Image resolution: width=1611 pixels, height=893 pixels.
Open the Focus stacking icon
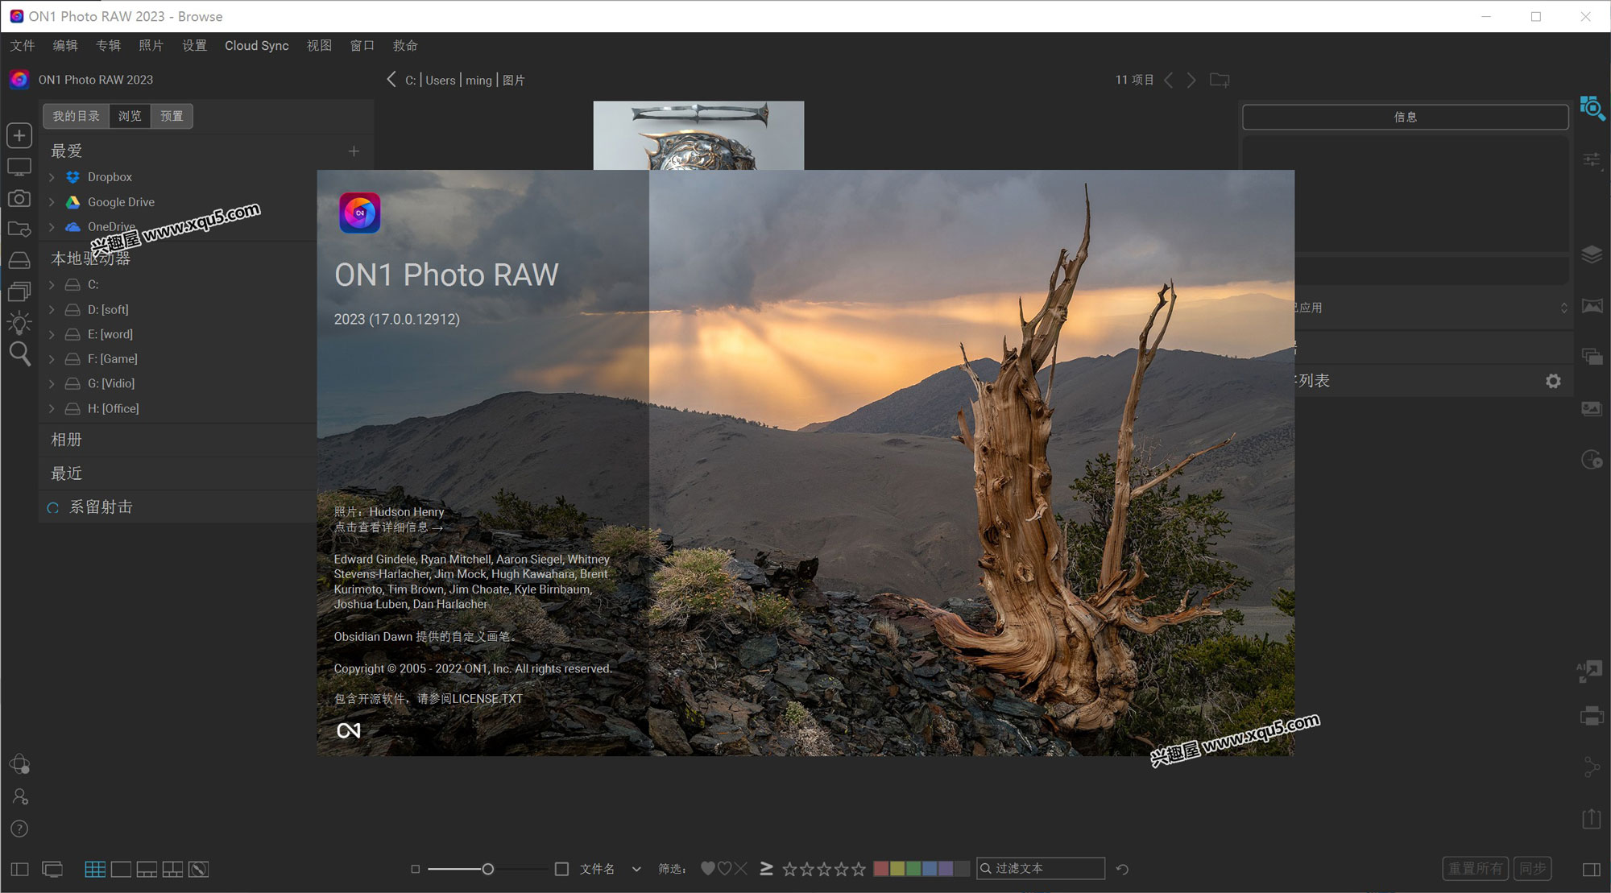pyautogui.click(x=1592, y=408)
